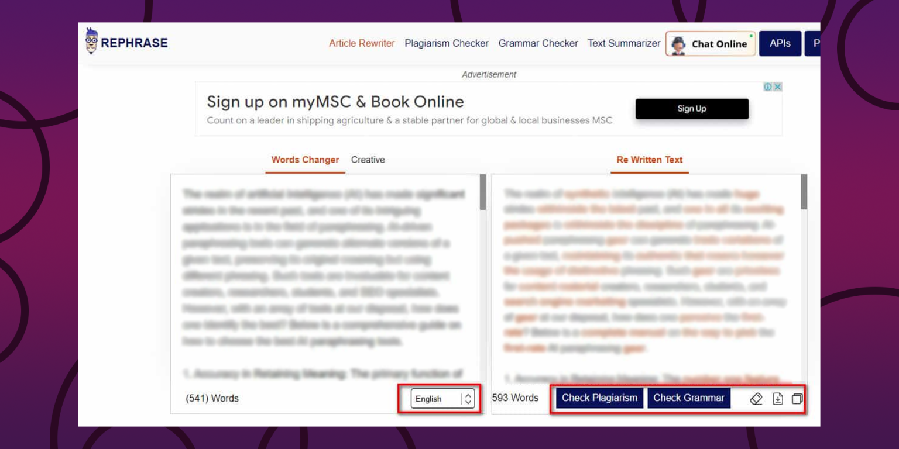Click the AdChoices info icon on the ad

click(x=768, y=86)
